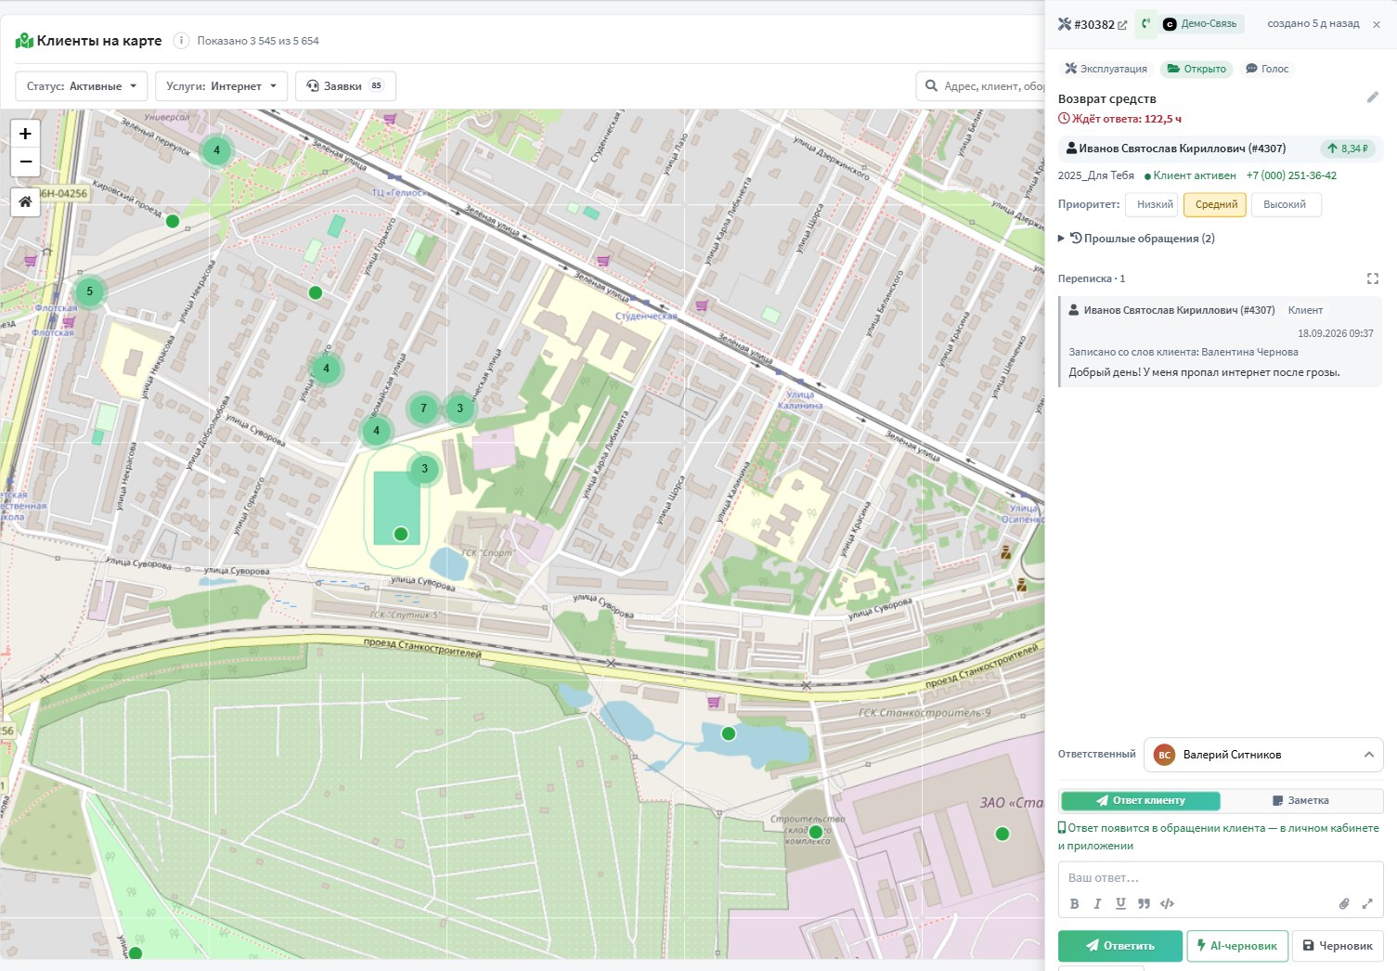Click the Заявки 85 button
This screenshot has width=1397, height=971.
345,86
